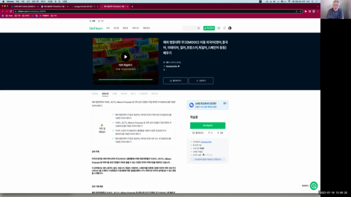Open the 로드맵 item in the Inflearn nav
The image size is (351, 197).
pyautogui.click(x=116, y=28)
